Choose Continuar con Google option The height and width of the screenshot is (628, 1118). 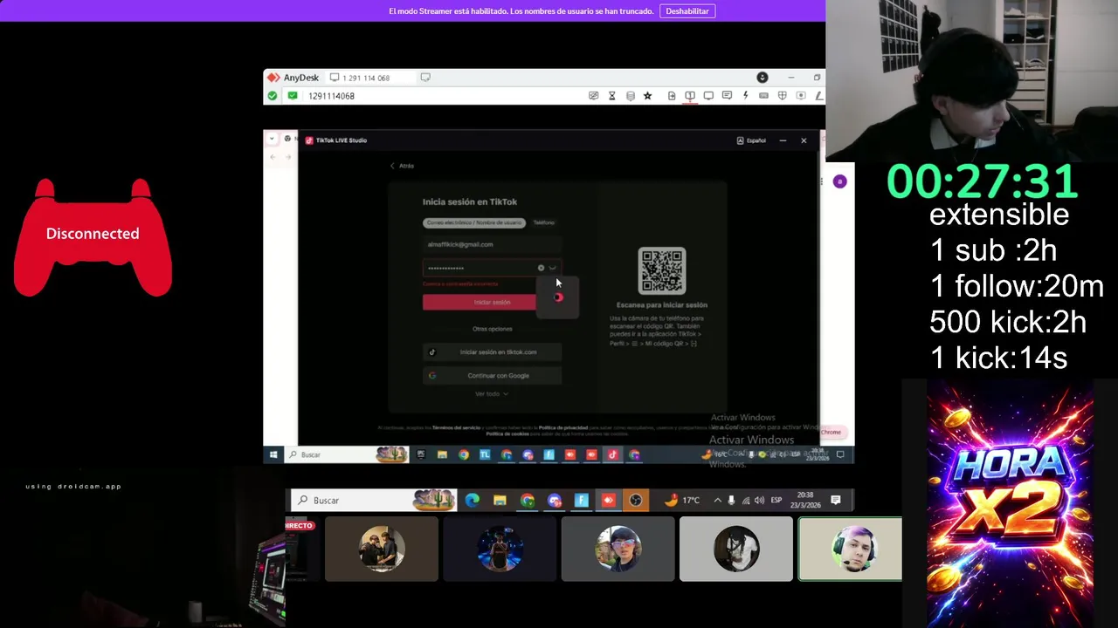[x=492, y=376]
